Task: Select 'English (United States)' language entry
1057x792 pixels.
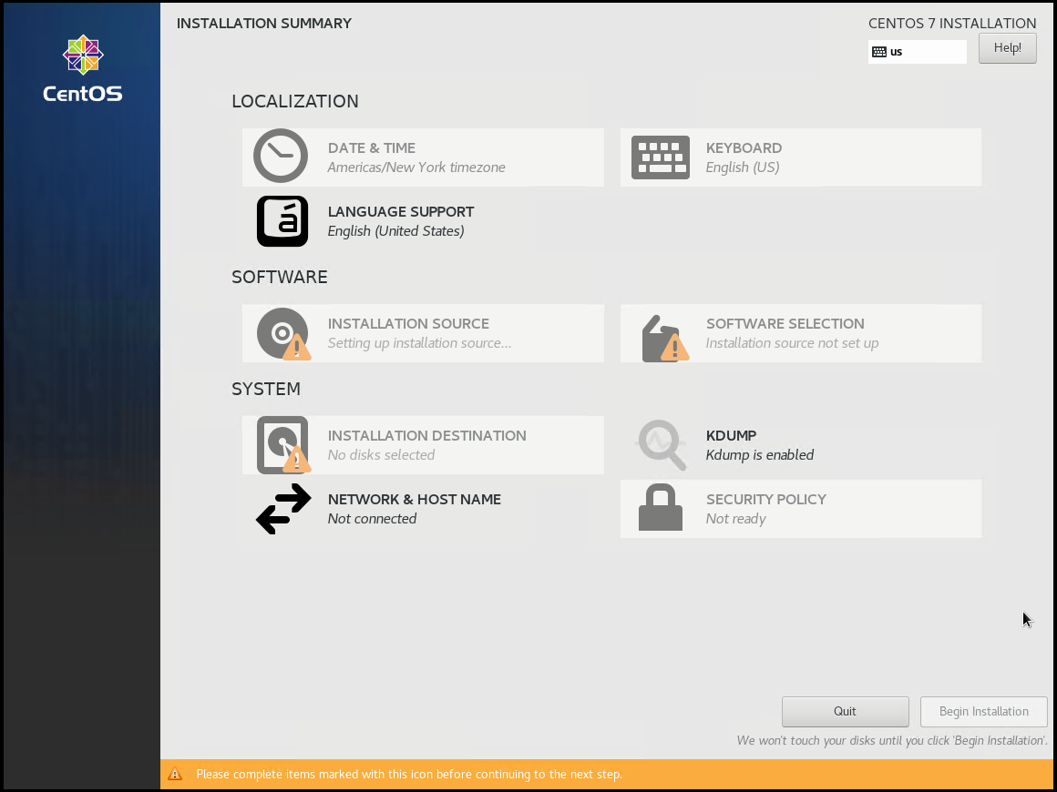Action: pyautogui.click(x=395, y=231)
